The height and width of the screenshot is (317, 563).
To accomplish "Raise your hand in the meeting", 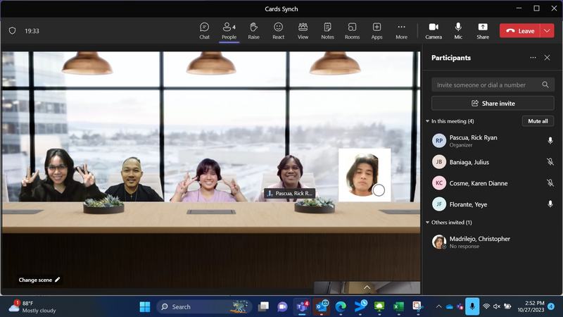I will 253,30.
